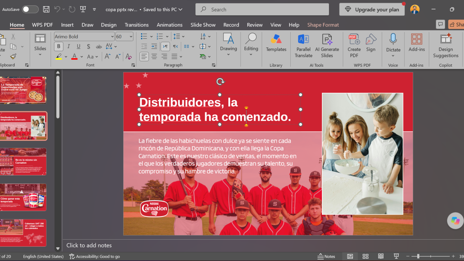Click the zoom slider handle
Screen dimensions: 464x261
tap(418, 256)
